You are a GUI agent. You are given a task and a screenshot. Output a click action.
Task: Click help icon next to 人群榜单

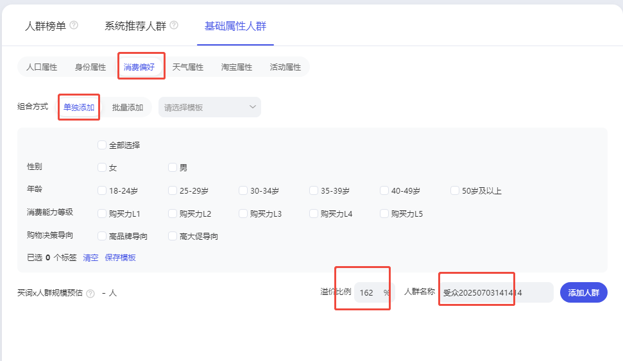click(74, 26)
